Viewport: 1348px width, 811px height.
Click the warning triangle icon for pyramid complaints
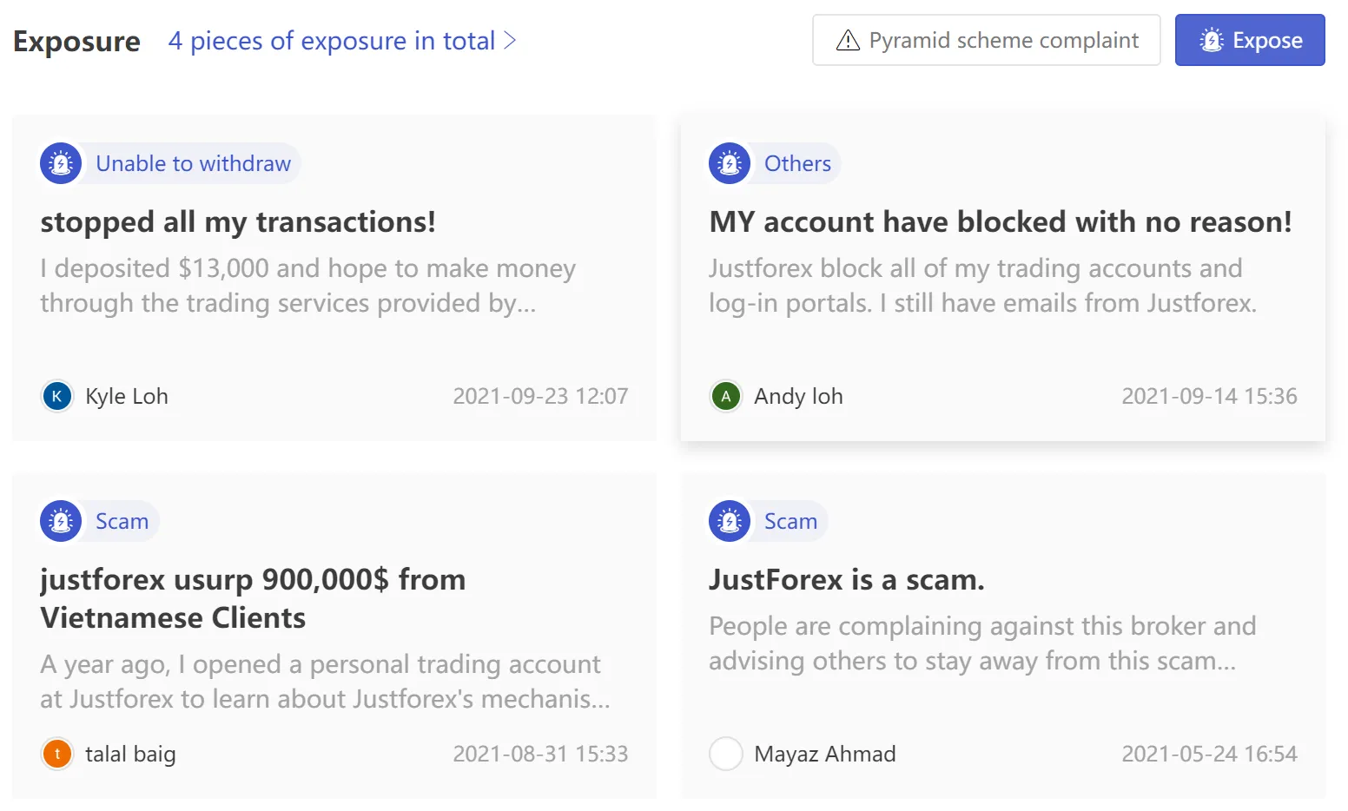[x=848, y=41]
